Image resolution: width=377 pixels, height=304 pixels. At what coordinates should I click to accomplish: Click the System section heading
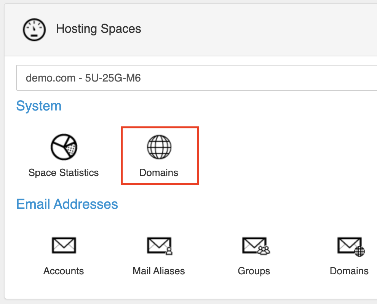click(39, 106)
